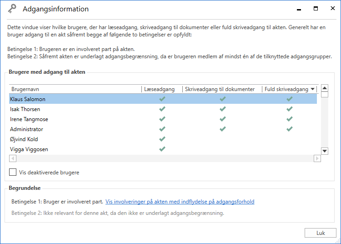Sort by Fuld skriveadgang column arrow

(312, 89)
